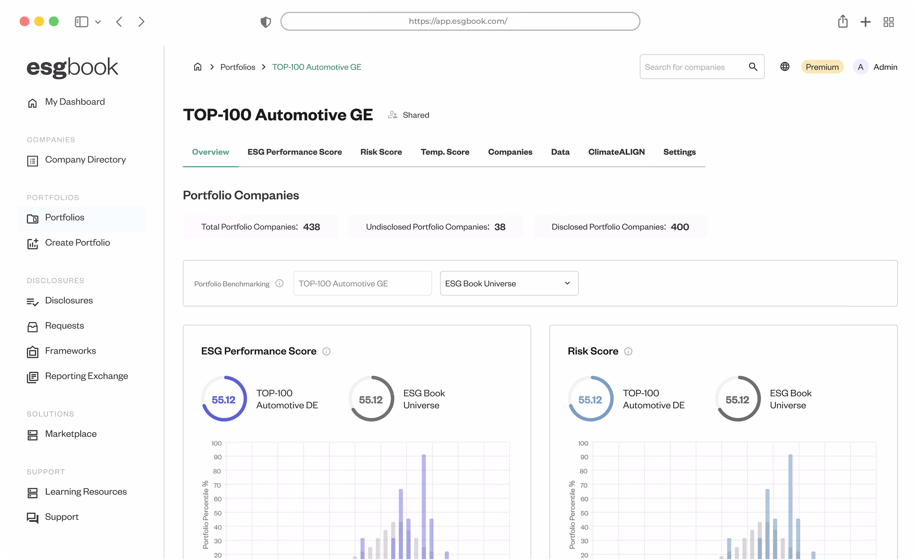Screen dimensions: 917x560
Task: Open the language globe icon
Action: (785, 67)
